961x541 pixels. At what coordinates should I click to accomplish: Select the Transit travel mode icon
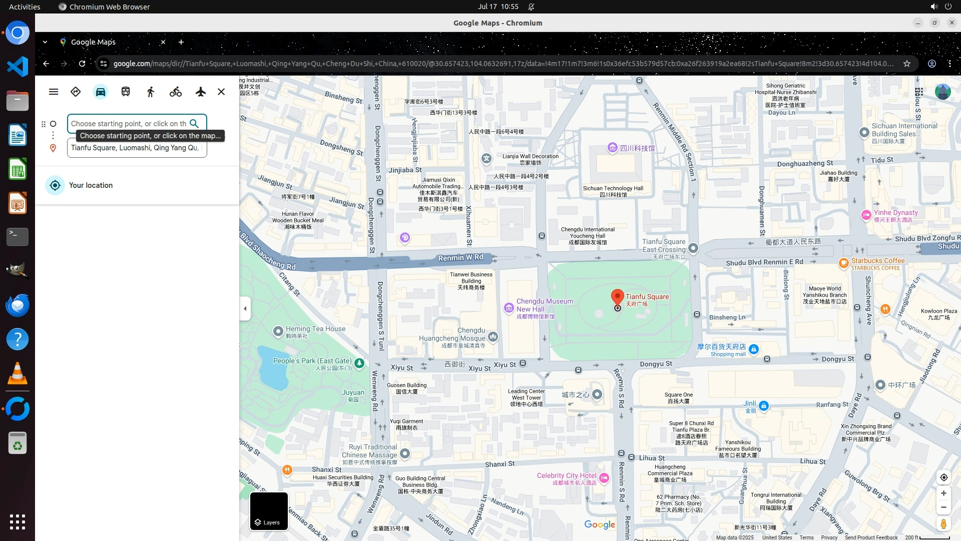point(126,92)
